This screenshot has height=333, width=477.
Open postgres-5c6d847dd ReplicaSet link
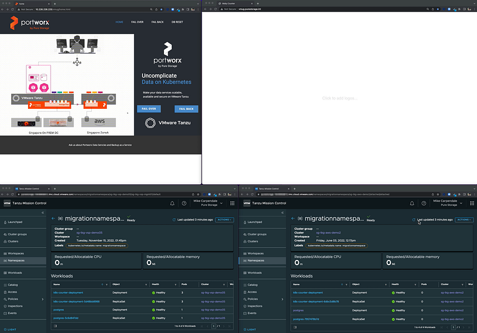pos(66,318)
